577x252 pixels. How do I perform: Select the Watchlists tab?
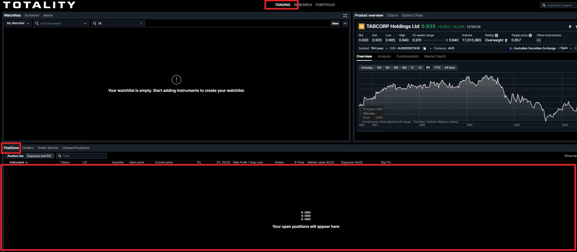tap(12, 15)
